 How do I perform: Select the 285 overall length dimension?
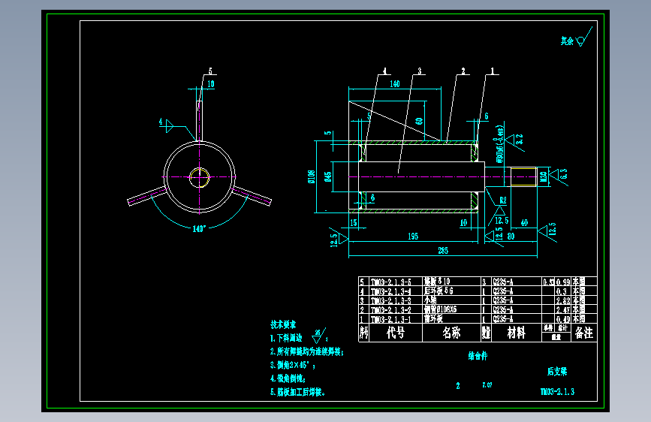443,251
